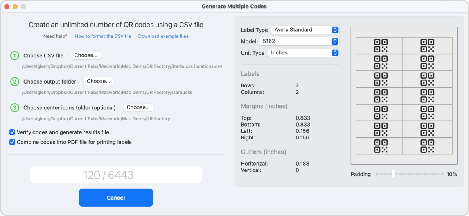The width and height of the screenshot is (469, 216).
Task: Click the step 3 green circle icon
Action: point(14,107)
